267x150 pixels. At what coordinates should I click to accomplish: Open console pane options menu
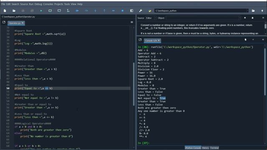coord(263,40)
